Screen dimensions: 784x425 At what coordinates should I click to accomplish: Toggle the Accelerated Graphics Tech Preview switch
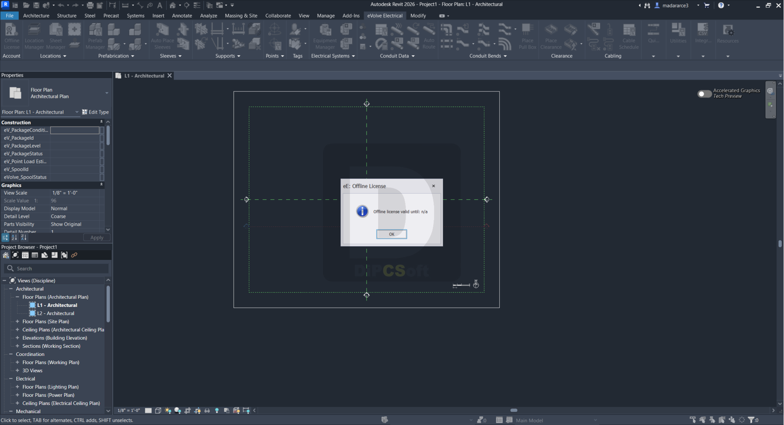[x=704, y=94]
